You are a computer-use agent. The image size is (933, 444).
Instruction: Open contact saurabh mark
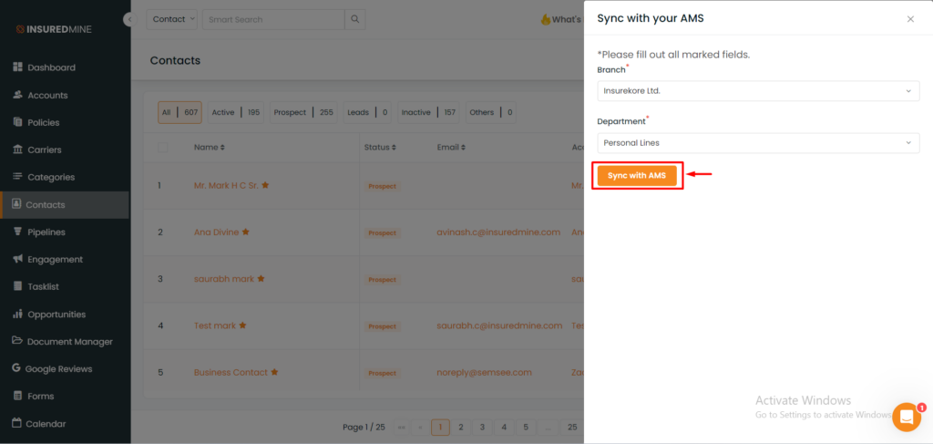pyautogui.click(x=224, y=279)
